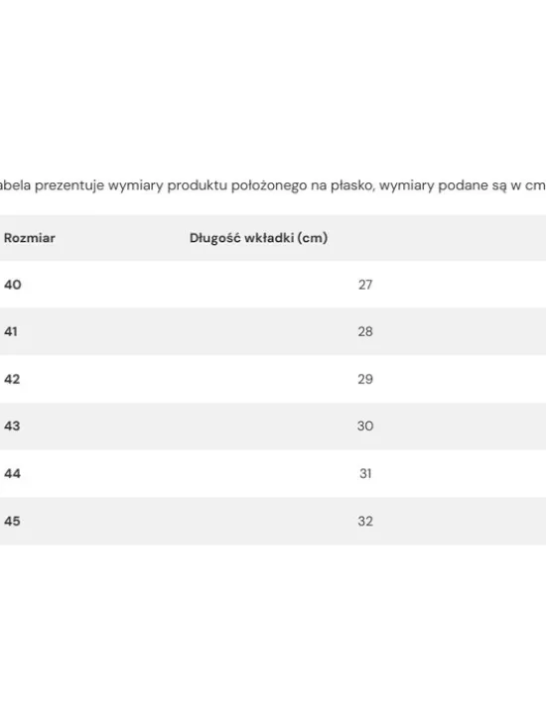
Task: Select size 40 row label
Action: pos(13,285)
